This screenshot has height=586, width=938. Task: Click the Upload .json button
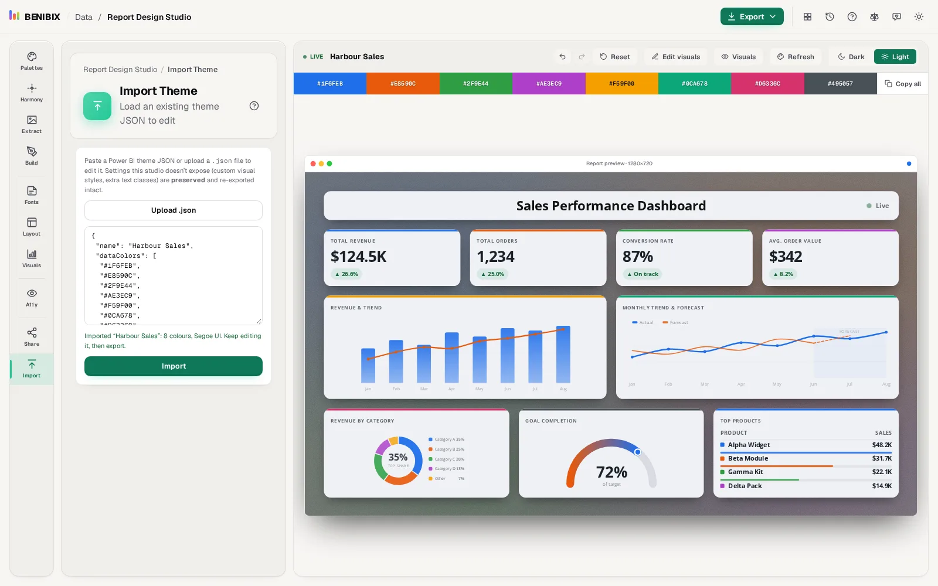point(174,210)
